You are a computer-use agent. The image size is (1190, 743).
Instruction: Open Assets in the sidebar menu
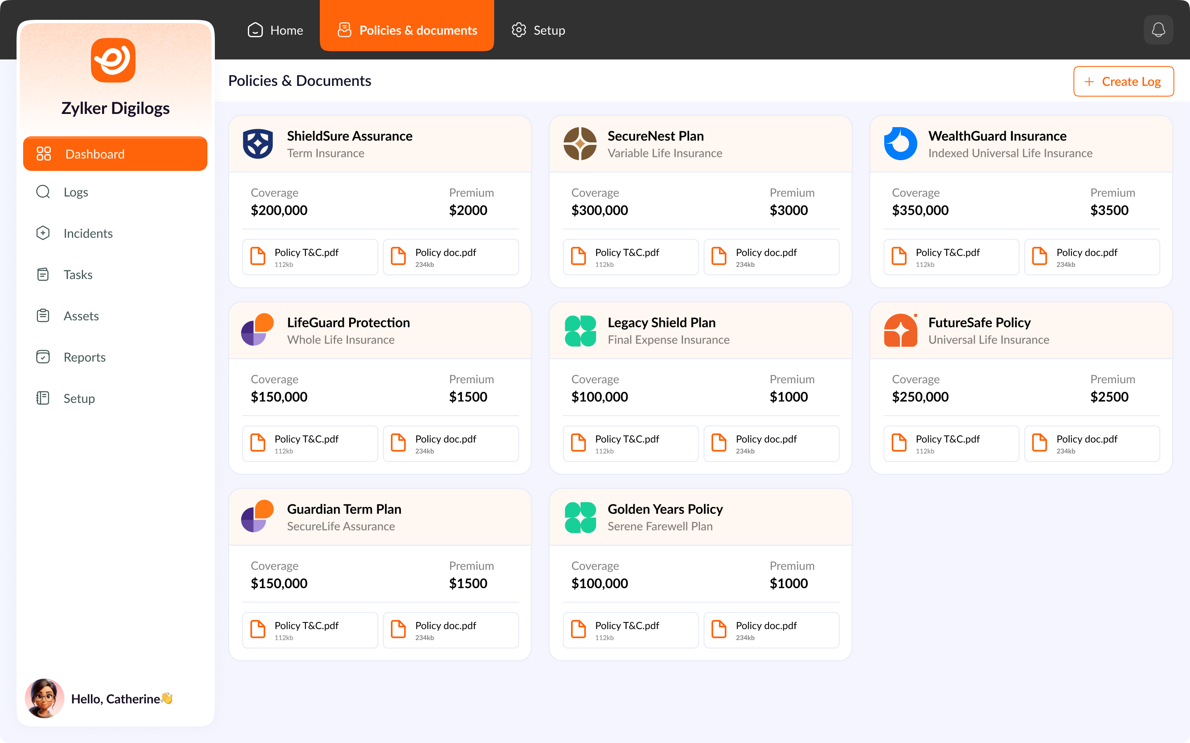pyautogui.click(x=81, y=316)
